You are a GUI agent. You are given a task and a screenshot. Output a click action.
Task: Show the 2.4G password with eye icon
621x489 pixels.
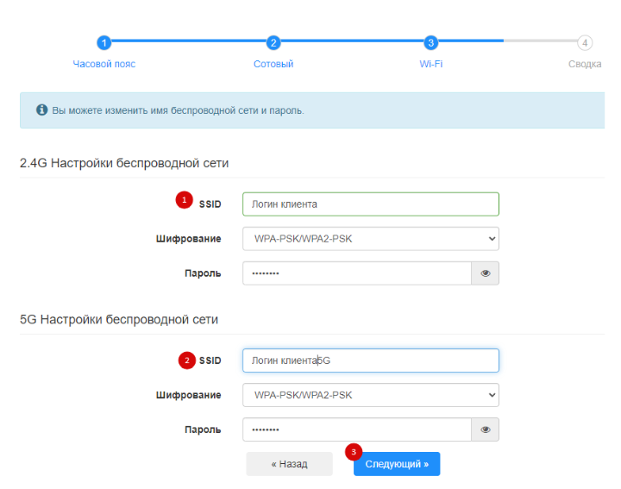click(485, 273)
